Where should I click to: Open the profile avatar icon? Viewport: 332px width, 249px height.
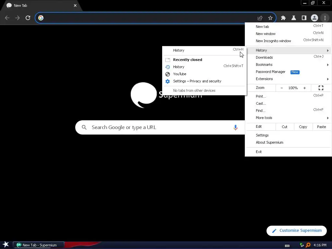[314, 18]
